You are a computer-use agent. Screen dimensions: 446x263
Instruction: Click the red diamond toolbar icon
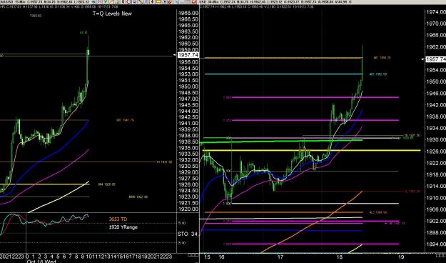[152, 1]
